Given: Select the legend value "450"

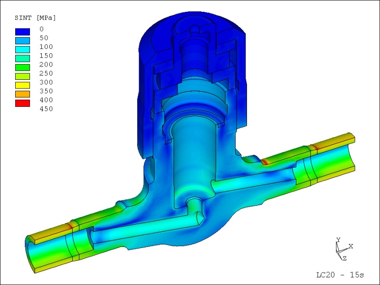Looking at the screenshot, I should [46, 109].
